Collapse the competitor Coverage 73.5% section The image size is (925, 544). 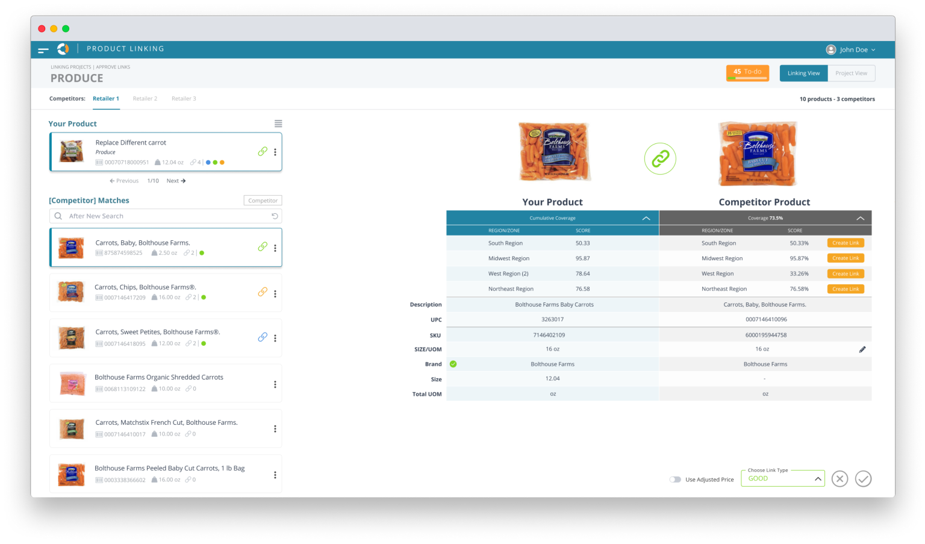(860, 218)
